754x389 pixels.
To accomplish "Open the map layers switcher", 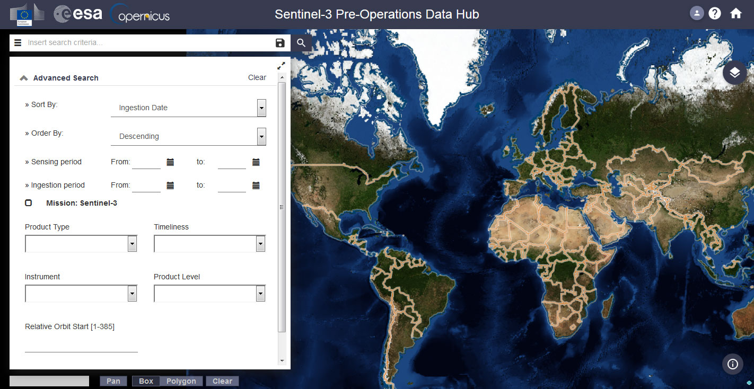I will click(734, 73).
